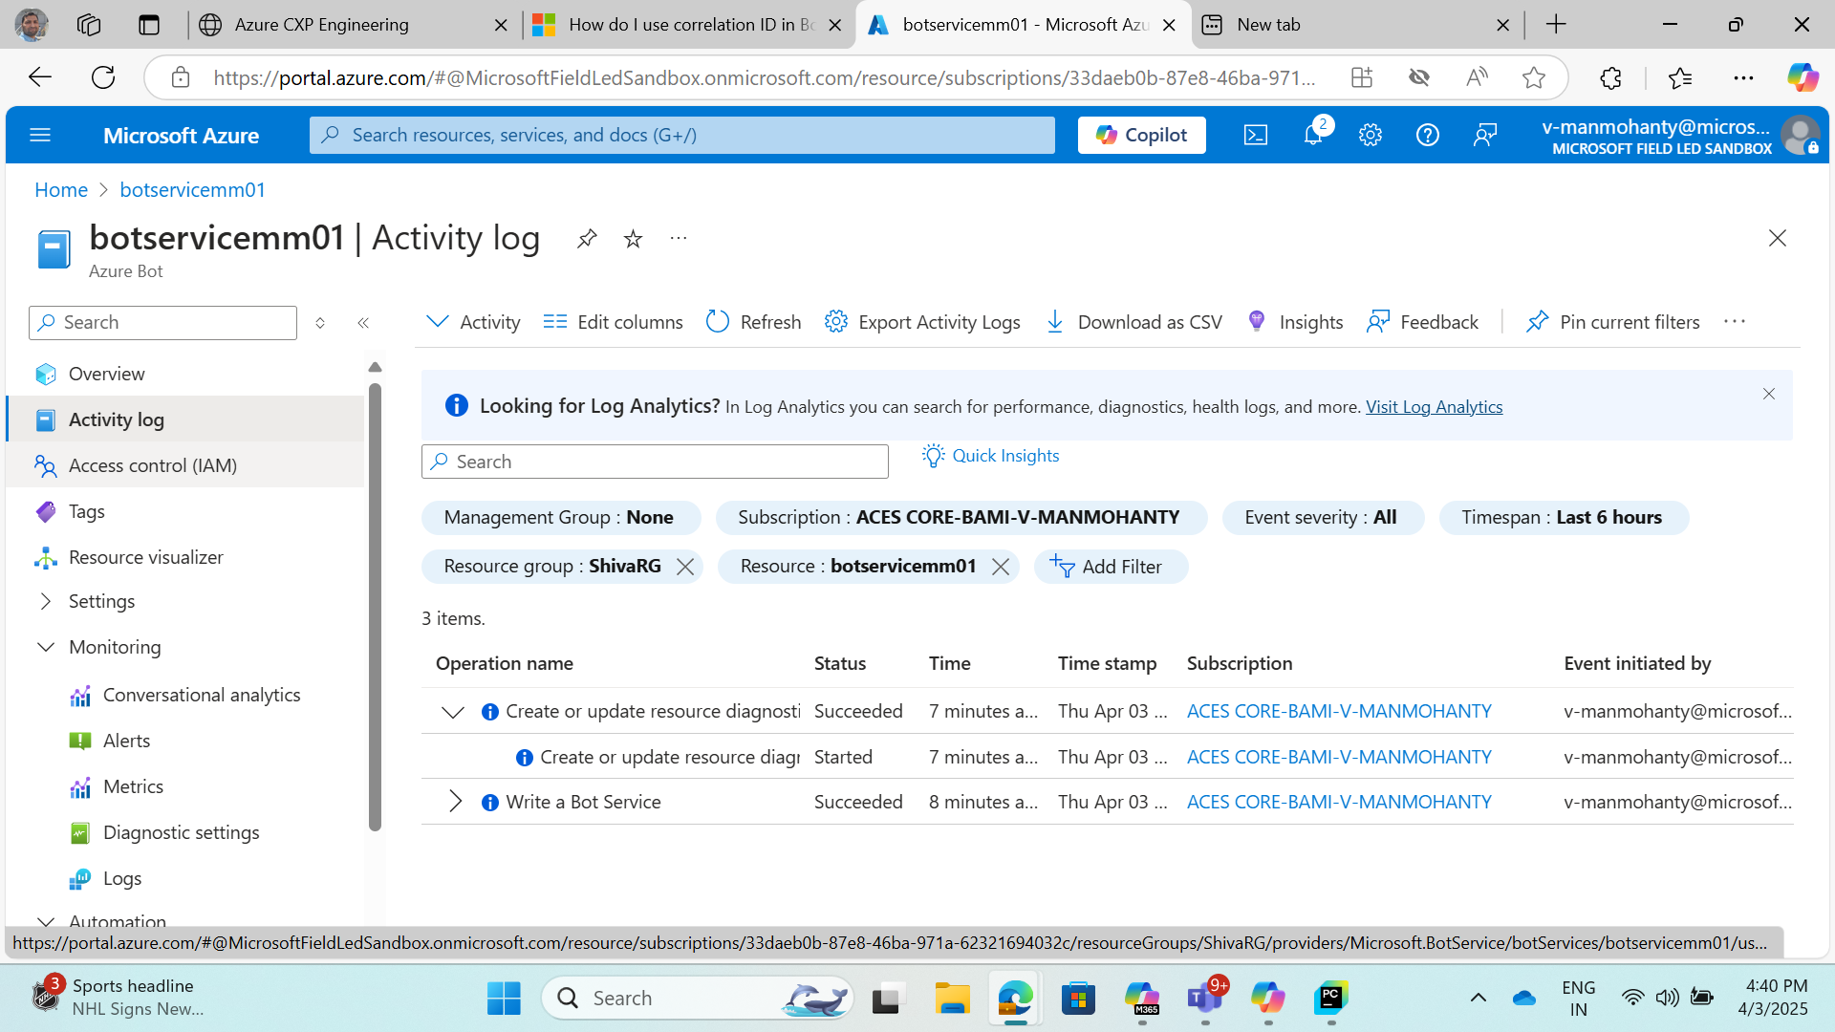This screenshot has width=1835, height=1032.
Task: Open PyCharm from the taskbar
Action: point(1331,999)
